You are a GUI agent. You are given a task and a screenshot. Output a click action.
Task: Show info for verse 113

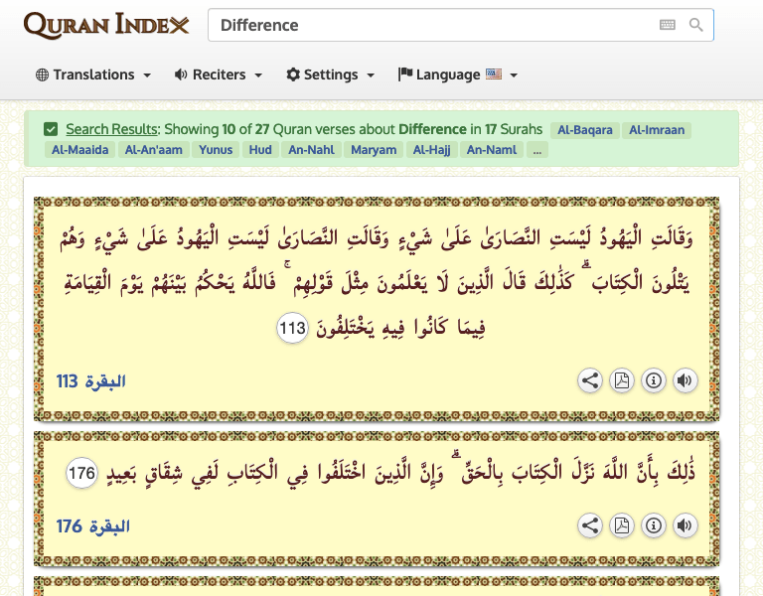tap(654, 380)
